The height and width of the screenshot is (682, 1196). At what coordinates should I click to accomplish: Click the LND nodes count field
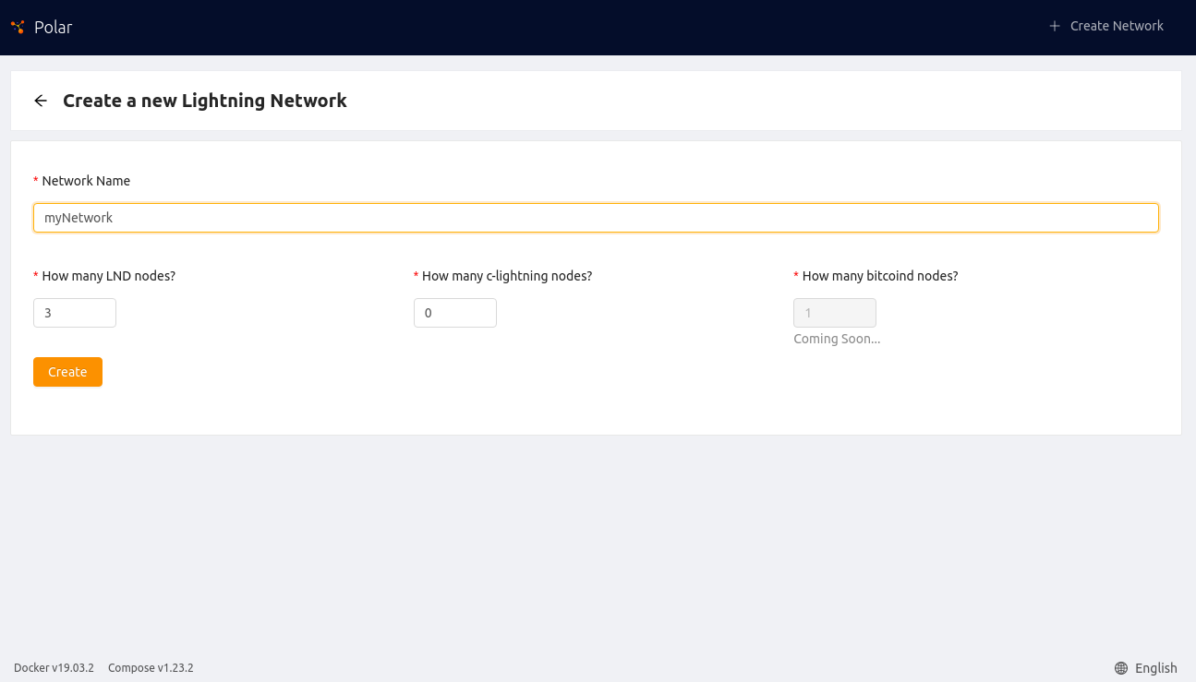[x=75, y=313]
